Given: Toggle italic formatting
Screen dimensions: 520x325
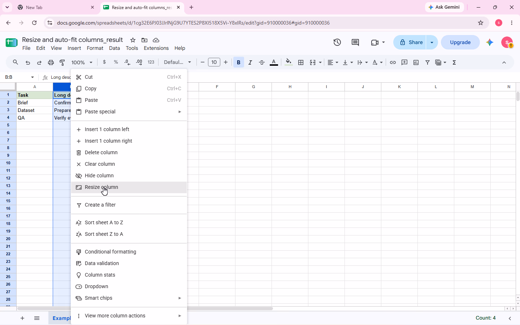Looking at the screenshot, I should pyautogui.click(x=250, y=62).
